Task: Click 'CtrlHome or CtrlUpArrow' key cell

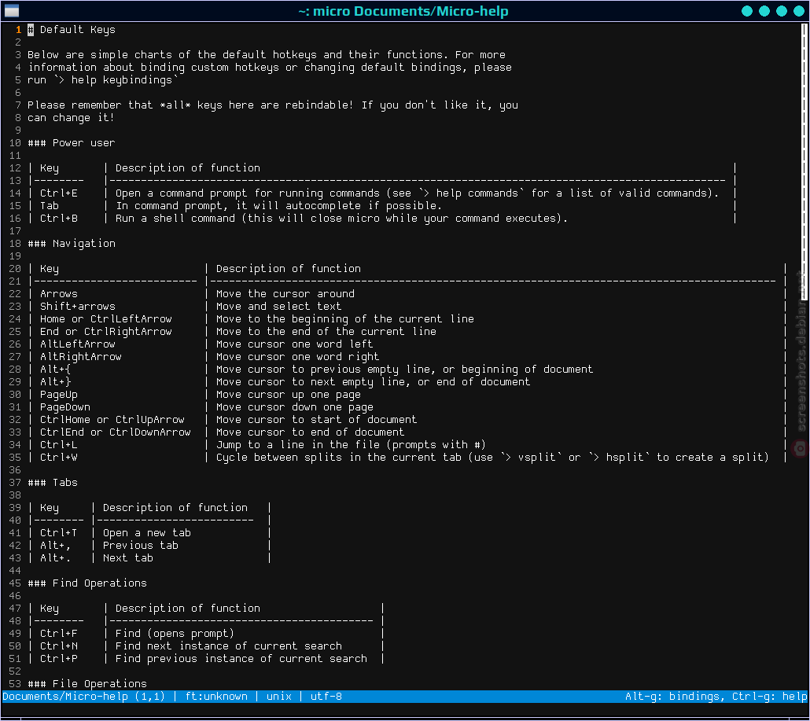Action: [112, 419]
